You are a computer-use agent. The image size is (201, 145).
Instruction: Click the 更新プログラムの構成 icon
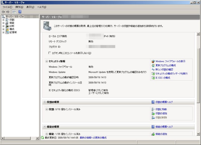point(153,65)
